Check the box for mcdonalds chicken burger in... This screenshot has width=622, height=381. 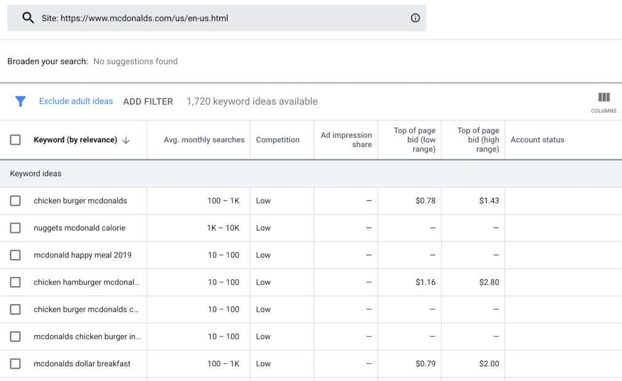pyautogui.click(x=15, y=337)
